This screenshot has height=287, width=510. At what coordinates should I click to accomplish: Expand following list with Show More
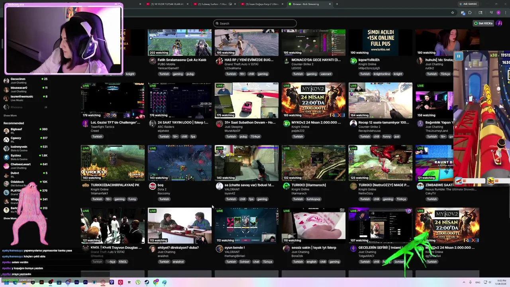[10, 116]
